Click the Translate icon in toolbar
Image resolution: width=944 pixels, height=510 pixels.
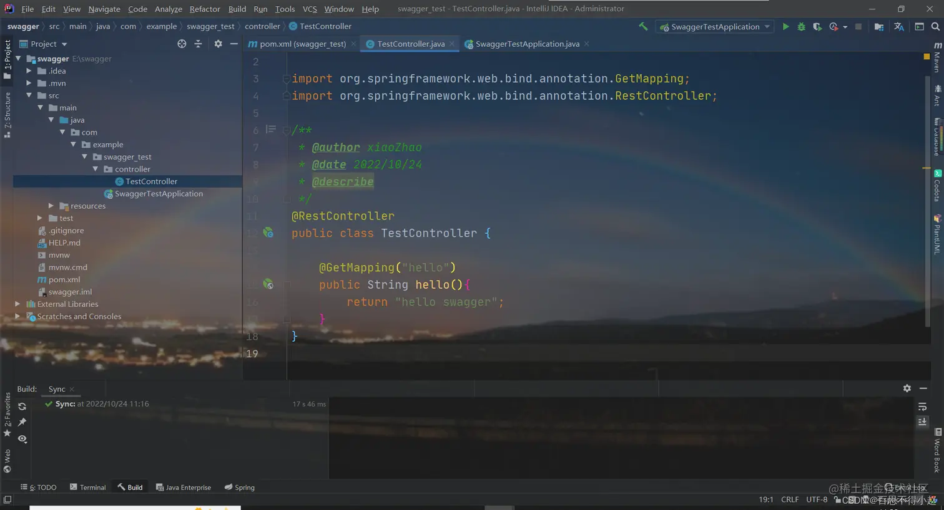[899, 27]
